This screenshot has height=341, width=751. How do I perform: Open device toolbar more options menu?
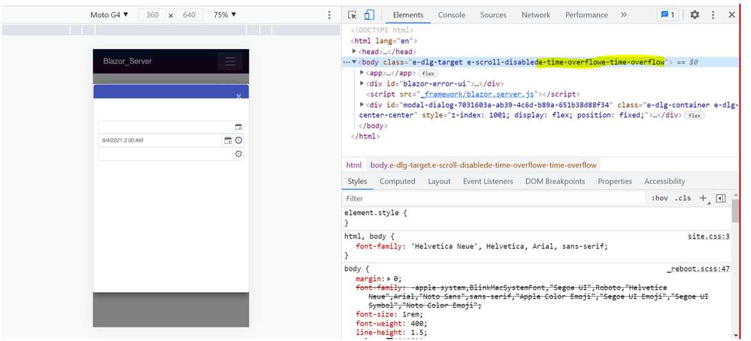click(329, 15)
